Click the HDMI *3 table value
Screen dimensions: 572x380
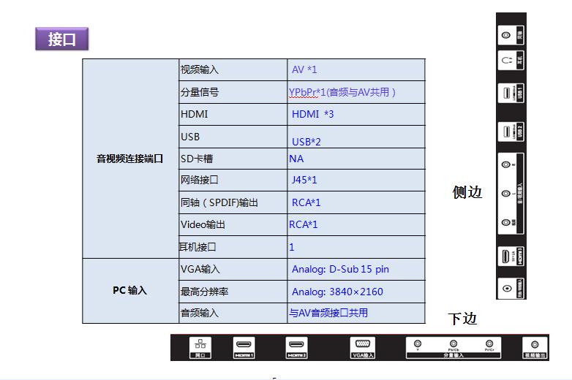312,114
